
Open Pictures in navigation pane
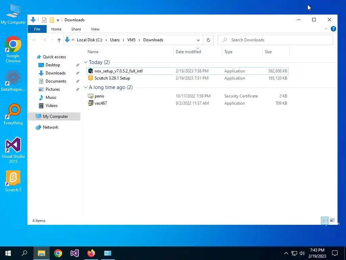pyautogui.click(x=52, y=89)
